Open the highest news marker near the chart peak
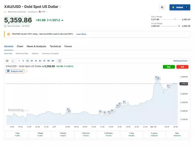 pyautogui.click(x=156, y=77)
